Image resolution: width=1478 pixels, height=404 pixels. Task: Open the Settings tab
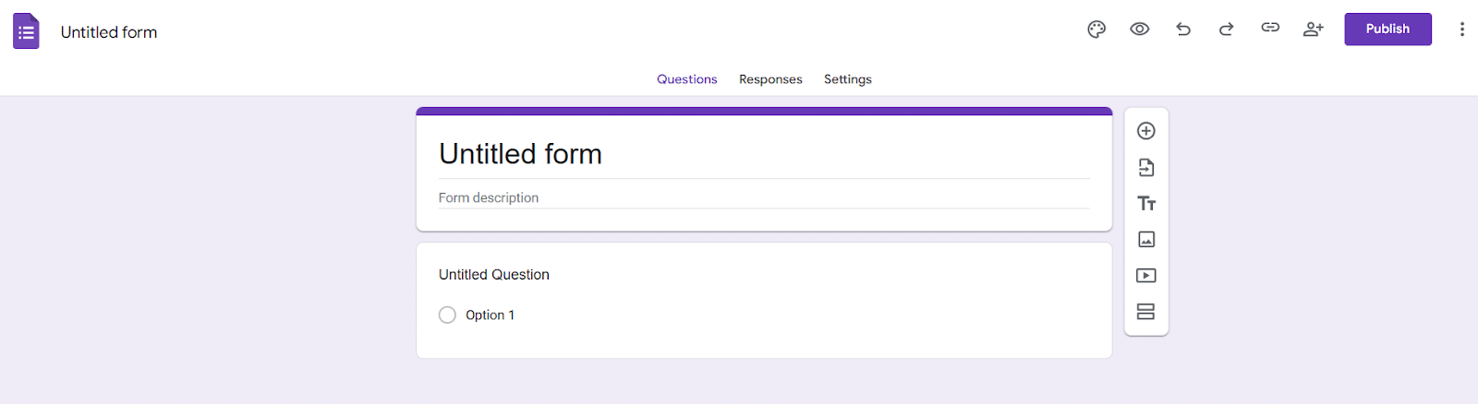(x=847, y=79)
